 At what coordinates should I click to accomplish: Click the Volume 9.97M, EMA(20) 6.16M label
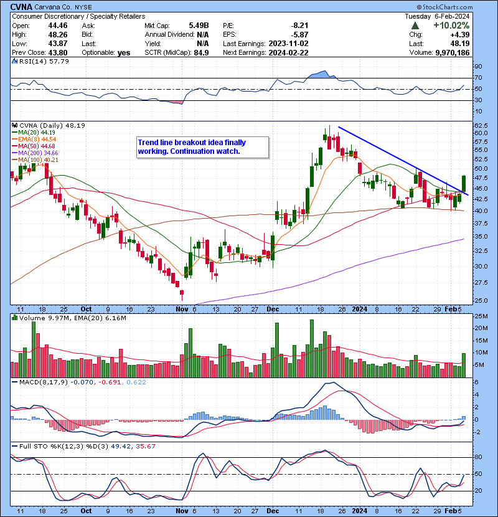click(72, 318)
